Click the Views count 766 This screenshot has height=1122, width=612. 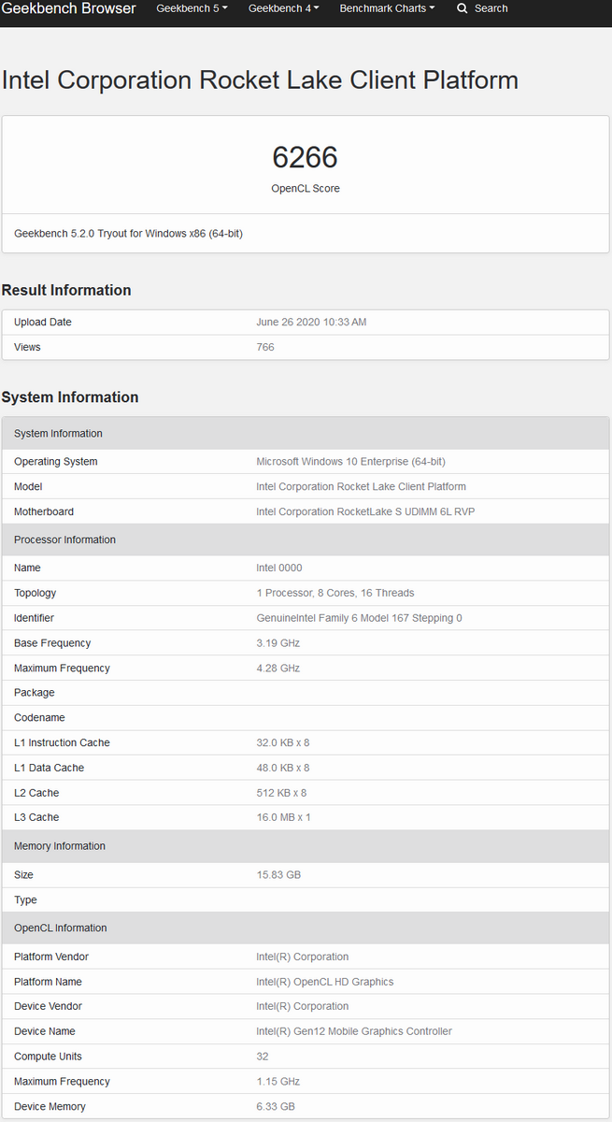[x=265, y=347]
